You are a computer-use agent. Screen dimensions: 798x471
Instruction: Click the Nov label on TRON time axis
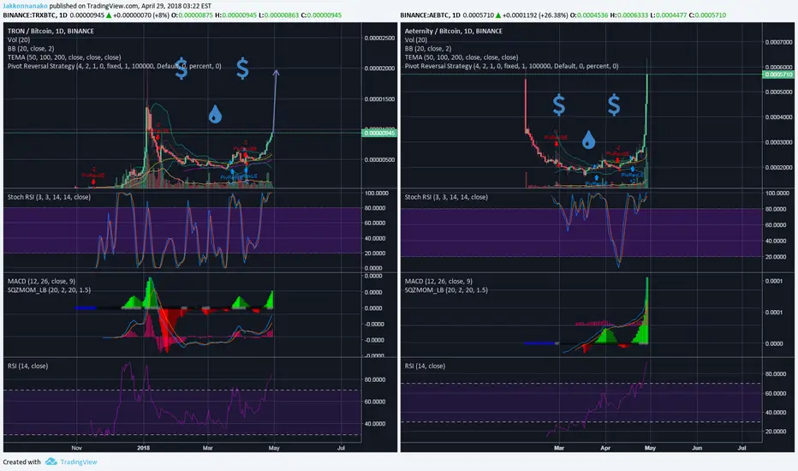pos(76,448)
